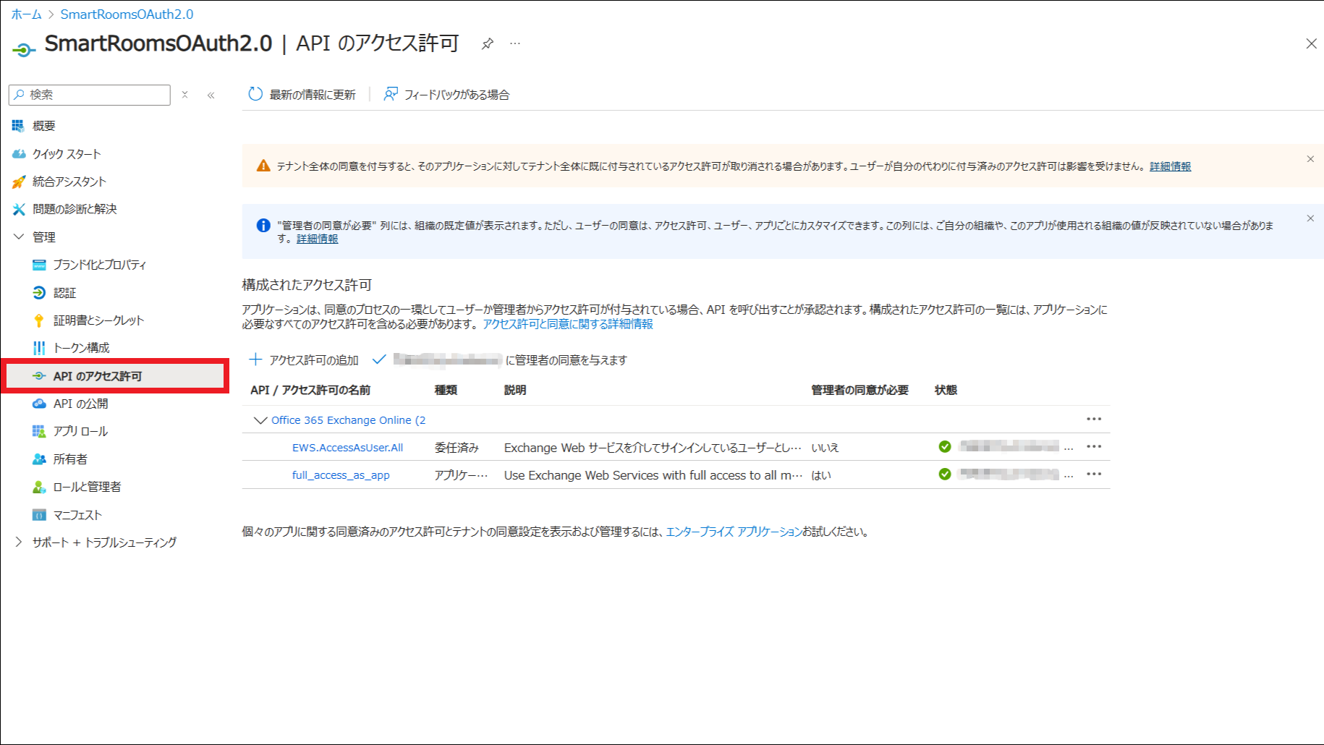This screenshot has width=1324, height=745.
Task: Click the feedback person icon
Action: tap(391, 95)
